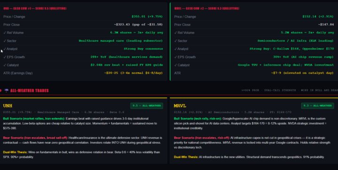Click Catalyst label in MRVL card

tap(182, 65)
